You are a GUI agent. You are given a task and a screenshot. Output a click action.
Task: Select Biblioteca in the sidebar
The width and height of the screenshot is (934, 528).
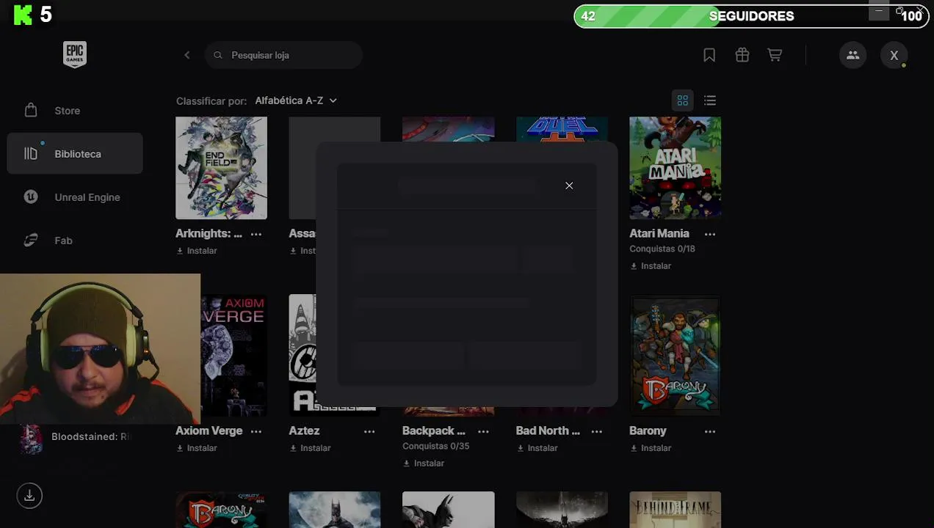pyautogui.click(x=75, y=154)
